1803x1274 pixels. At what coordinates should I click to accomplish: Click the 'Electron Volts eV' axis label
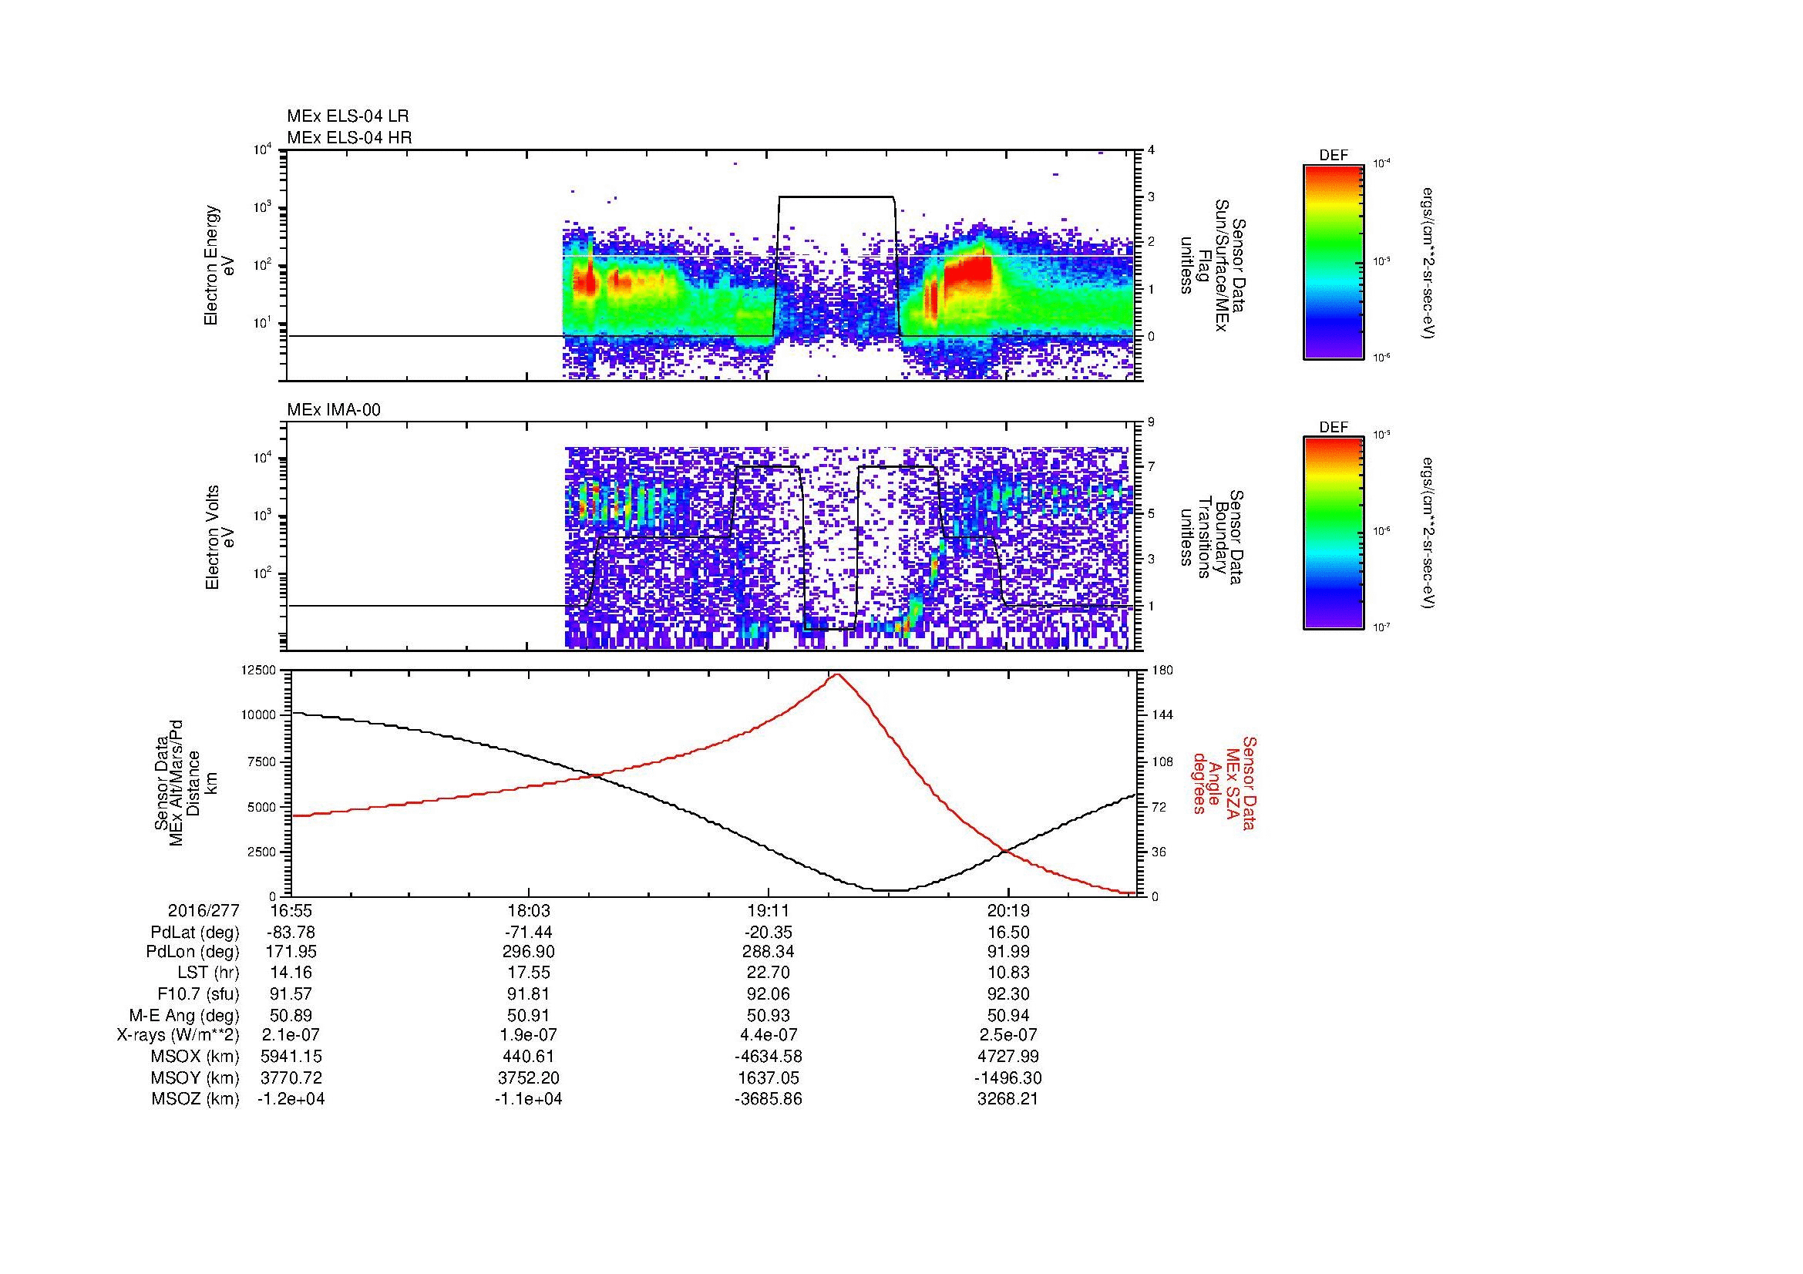(x=220, y=538)
